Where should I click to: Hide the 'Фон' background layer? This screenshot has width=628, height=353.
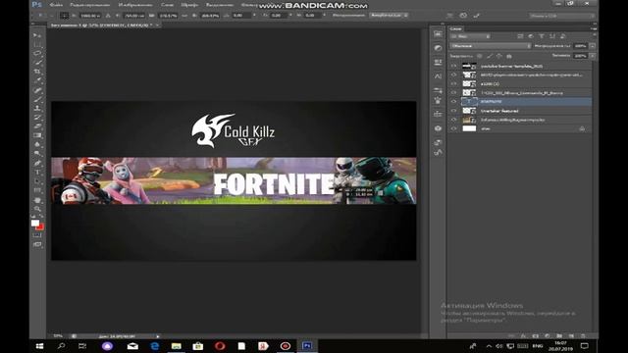click(453, 128)
